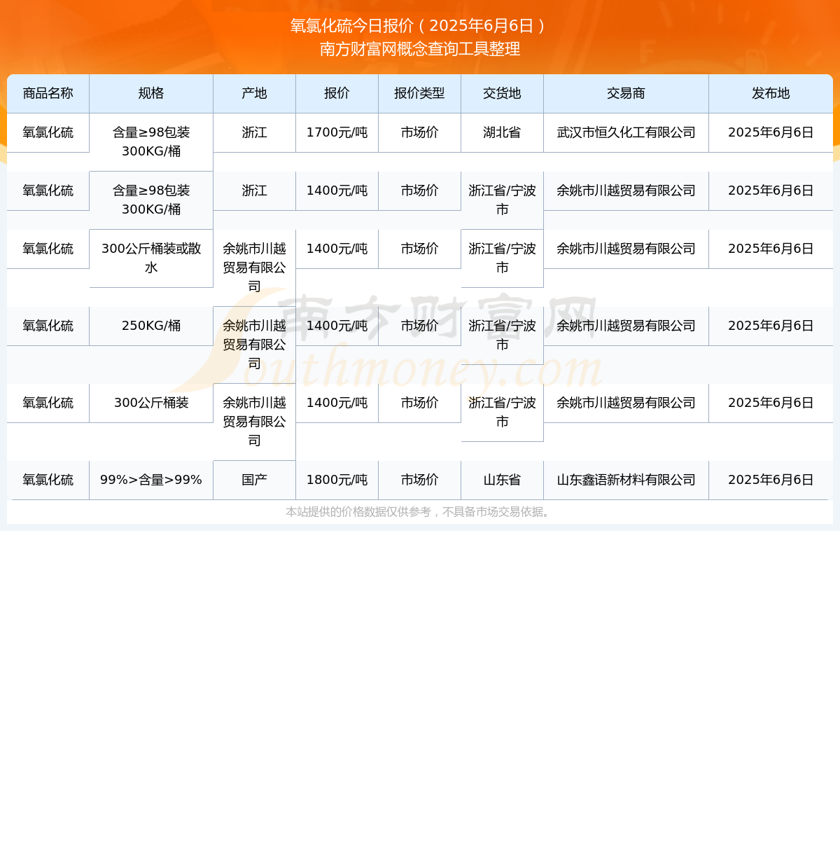Click origin '浙江' in the 1700元/吨 row

(254, 132)
